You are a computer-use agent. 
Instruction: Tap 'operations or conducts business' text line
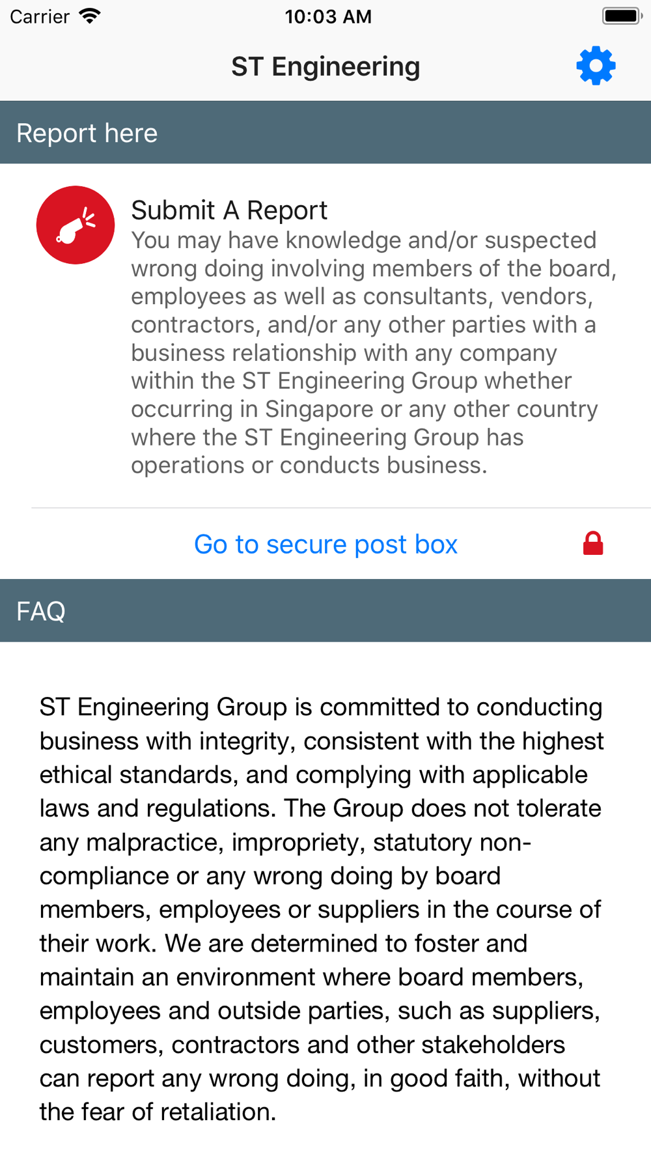coord(309,465)
